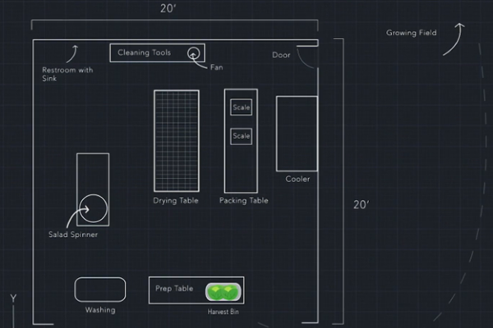Screen dimensions: 493x328
Task: Click the Drying Table caption
Action: pyautogui.click(x=176, y=201)
